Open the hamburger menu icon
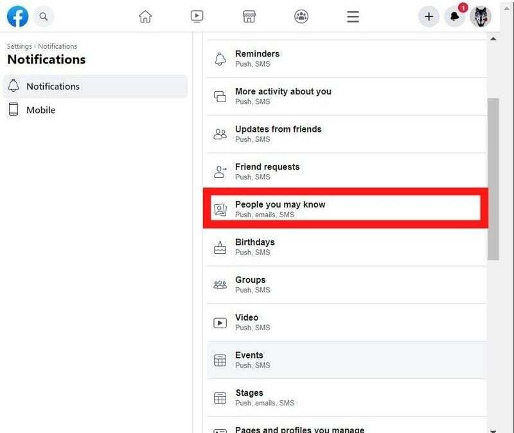Image resolution: width=514 pixels, height=433 pixels. click(x=353, y=17)
